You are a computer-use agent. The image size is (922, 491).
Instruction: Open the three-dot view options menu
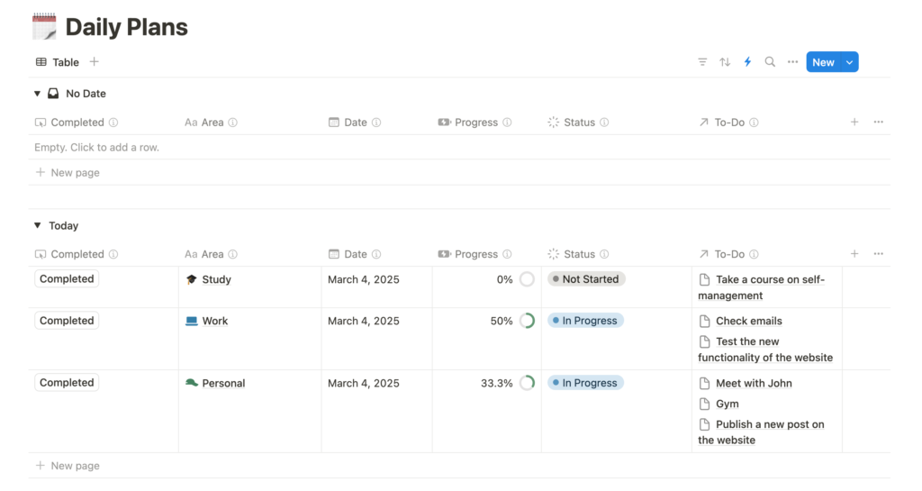click(x=792, y=62)
